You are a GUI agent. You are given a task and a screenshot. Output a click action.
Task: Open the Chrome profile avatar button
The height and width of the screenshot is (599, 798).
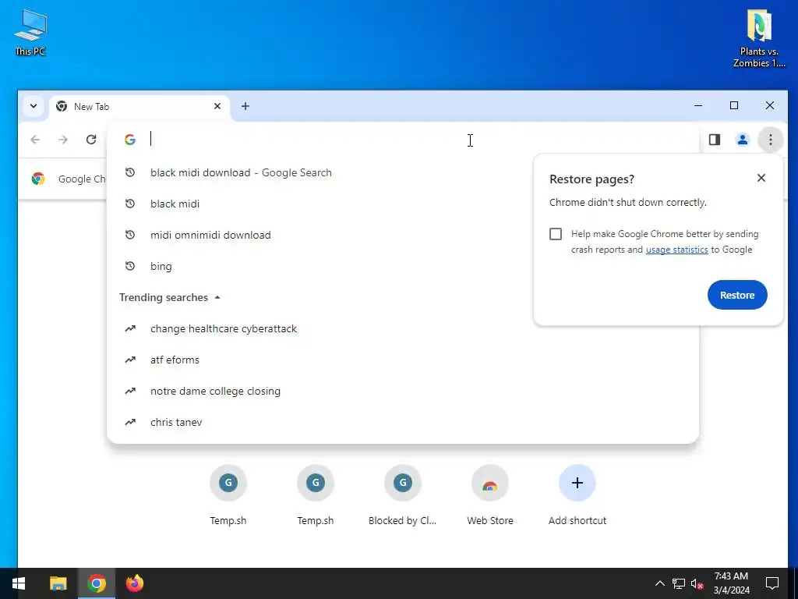pyautogui.click(x=742, y=139)
